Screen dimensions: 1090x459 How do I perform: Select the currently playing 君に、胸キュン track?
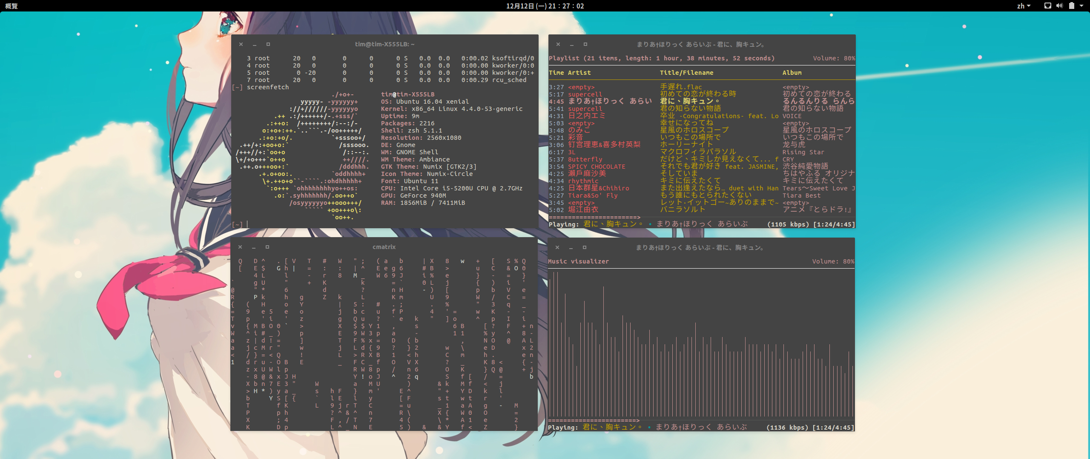coord(702,102)
